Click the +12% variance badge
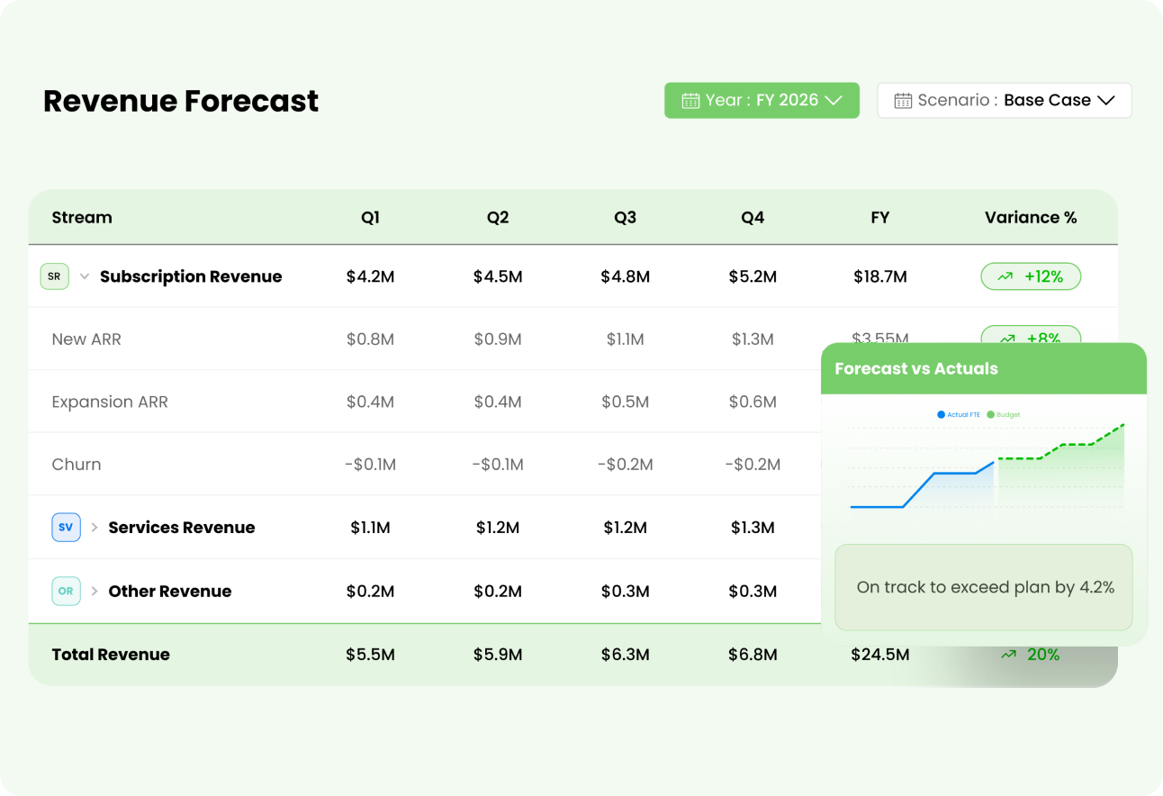This screenshot has width=1163, height=796. 1031,276
